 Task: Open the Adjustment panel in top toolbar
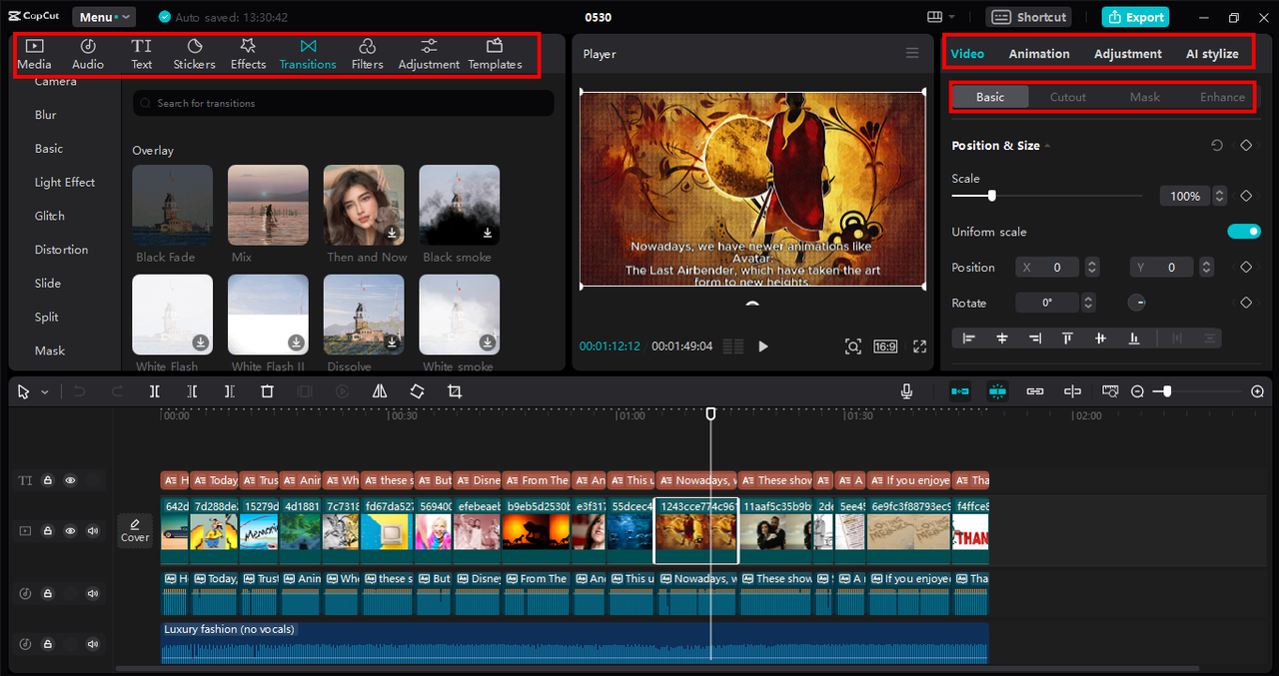click(429, 54)
